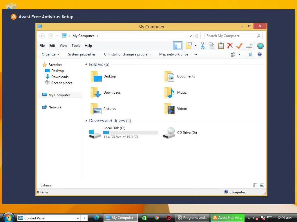Click the muted volume tray icon
This screenshot has width=297, height=222.
pos(256,218)
